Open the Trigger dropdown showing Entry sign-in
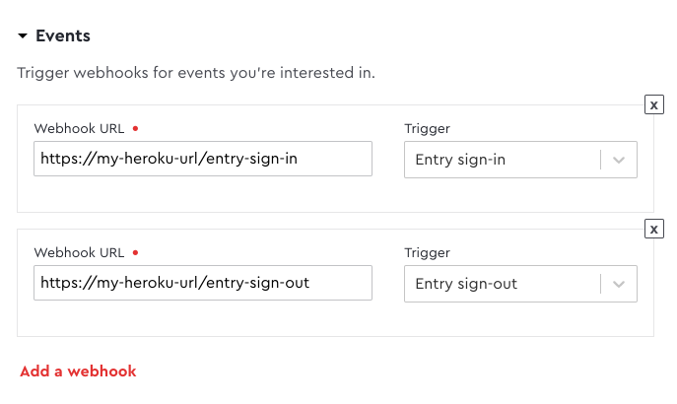This screenshot has height=404, width=677. coord(520,160)
